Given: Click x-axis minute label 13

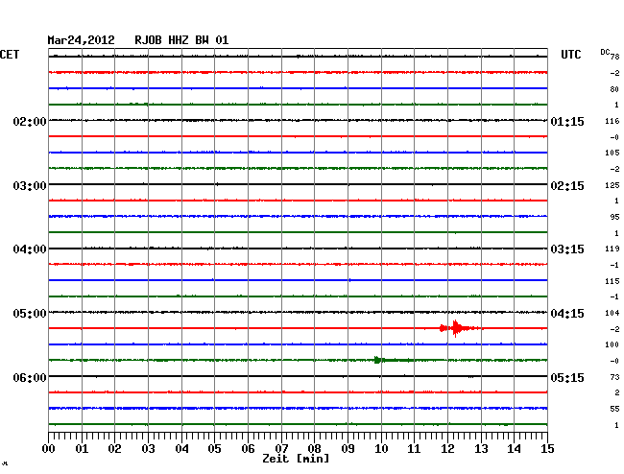Looking at the screenshot, I should (481, 448).
